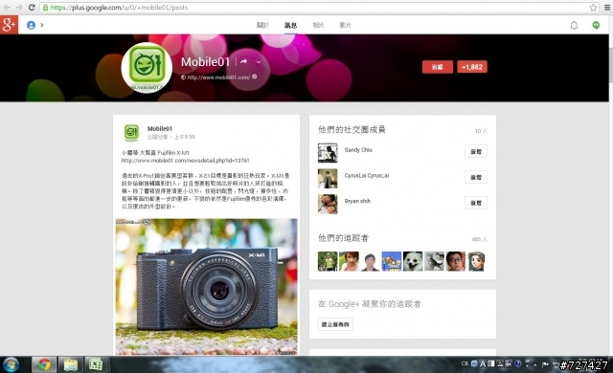The image size is (613, 373).
Task: Click Sandy Chiu's profile picture
Action: click(x=328, y=153)
